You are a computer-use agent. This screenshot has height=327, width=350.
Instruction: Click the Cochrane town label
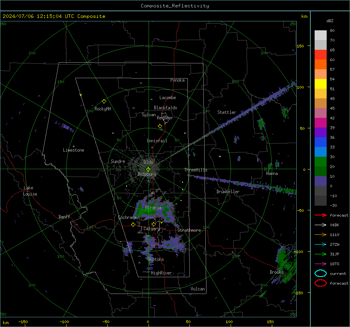coord(127,217)
